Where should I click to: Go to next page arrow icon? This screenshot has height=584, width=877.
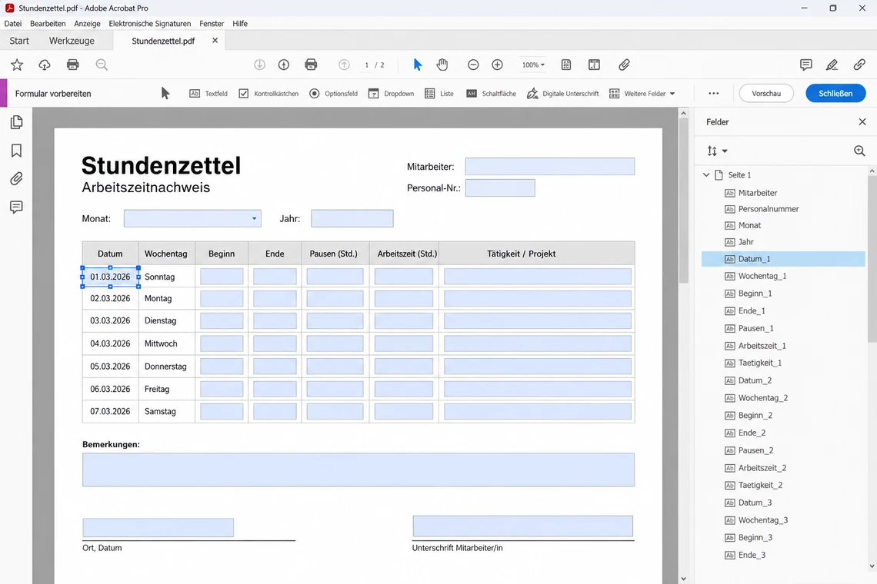point(259,65)
